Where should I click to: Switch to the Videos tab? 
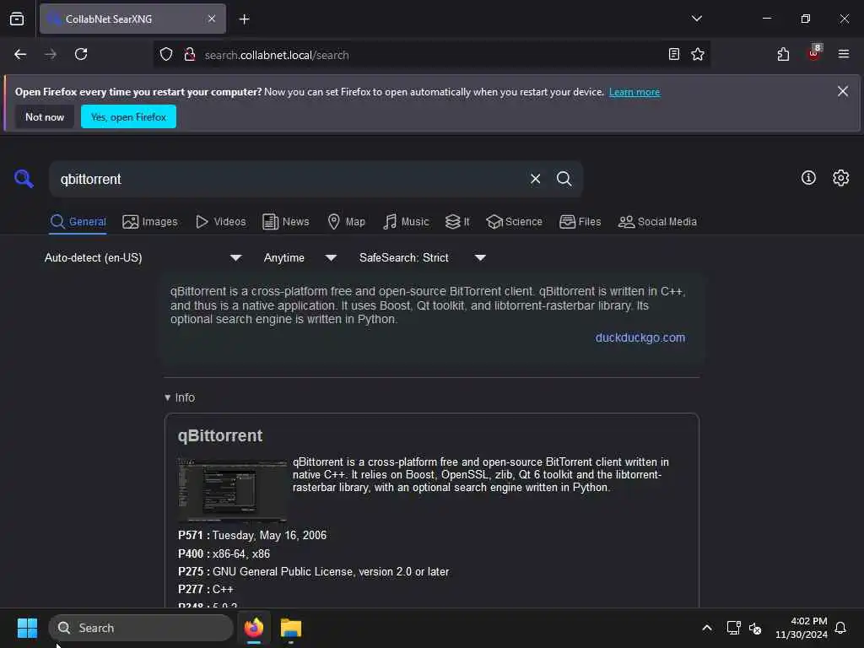[x=220, y=222]
